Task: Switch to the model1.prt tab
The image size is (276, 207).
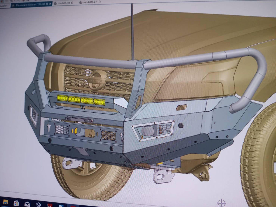Action: (63, 3)
